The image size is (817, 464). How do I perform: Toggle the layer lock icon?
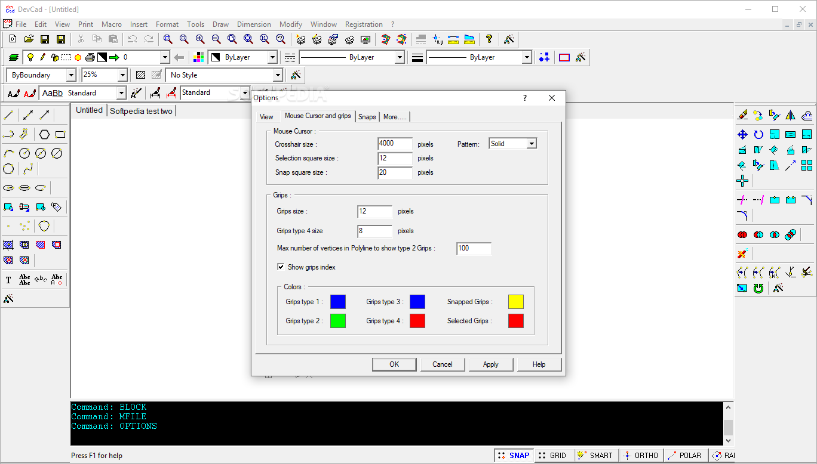(54, 57)
